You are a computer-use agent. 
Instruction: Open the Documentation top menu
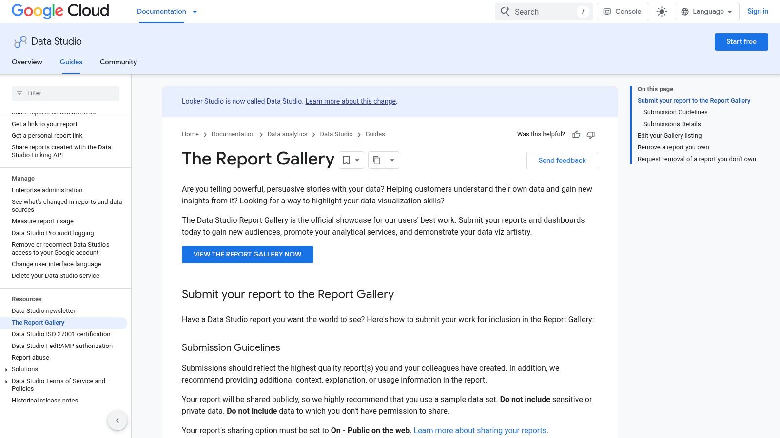(x=161, y=11)
